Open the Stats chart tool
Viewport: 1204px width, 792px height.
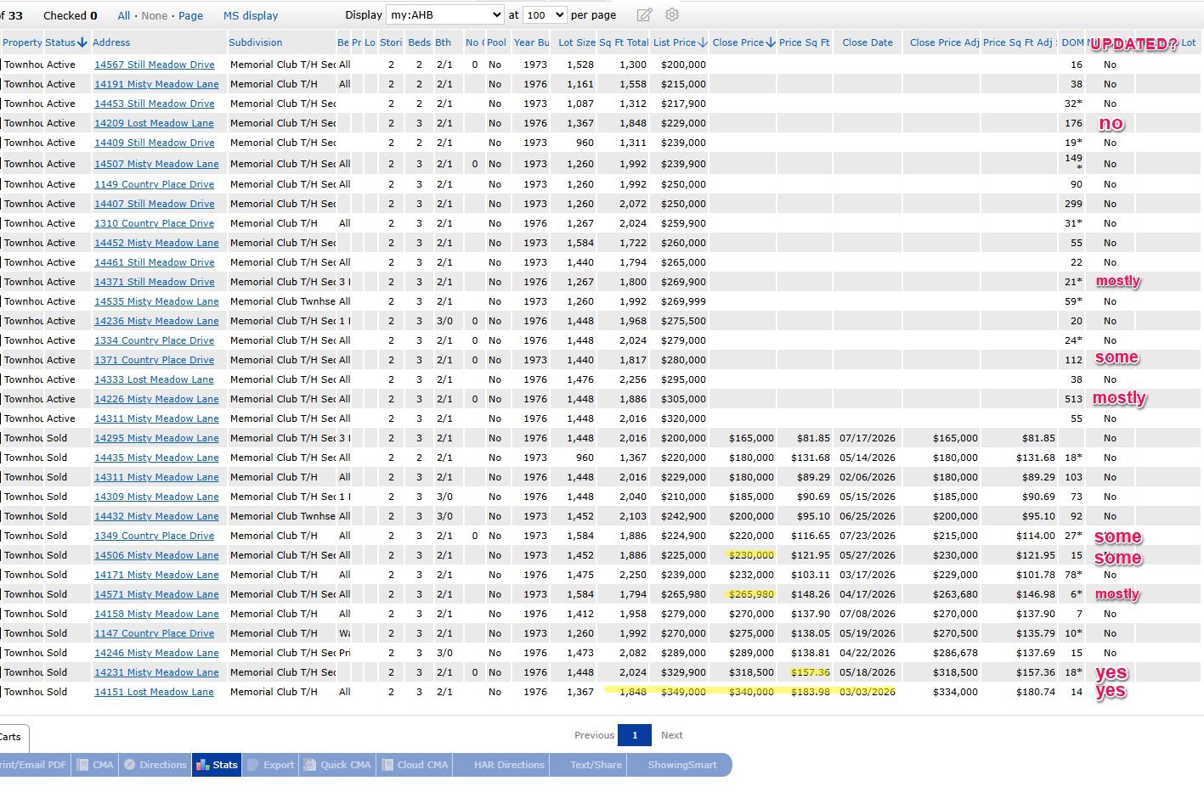(217, 765)
